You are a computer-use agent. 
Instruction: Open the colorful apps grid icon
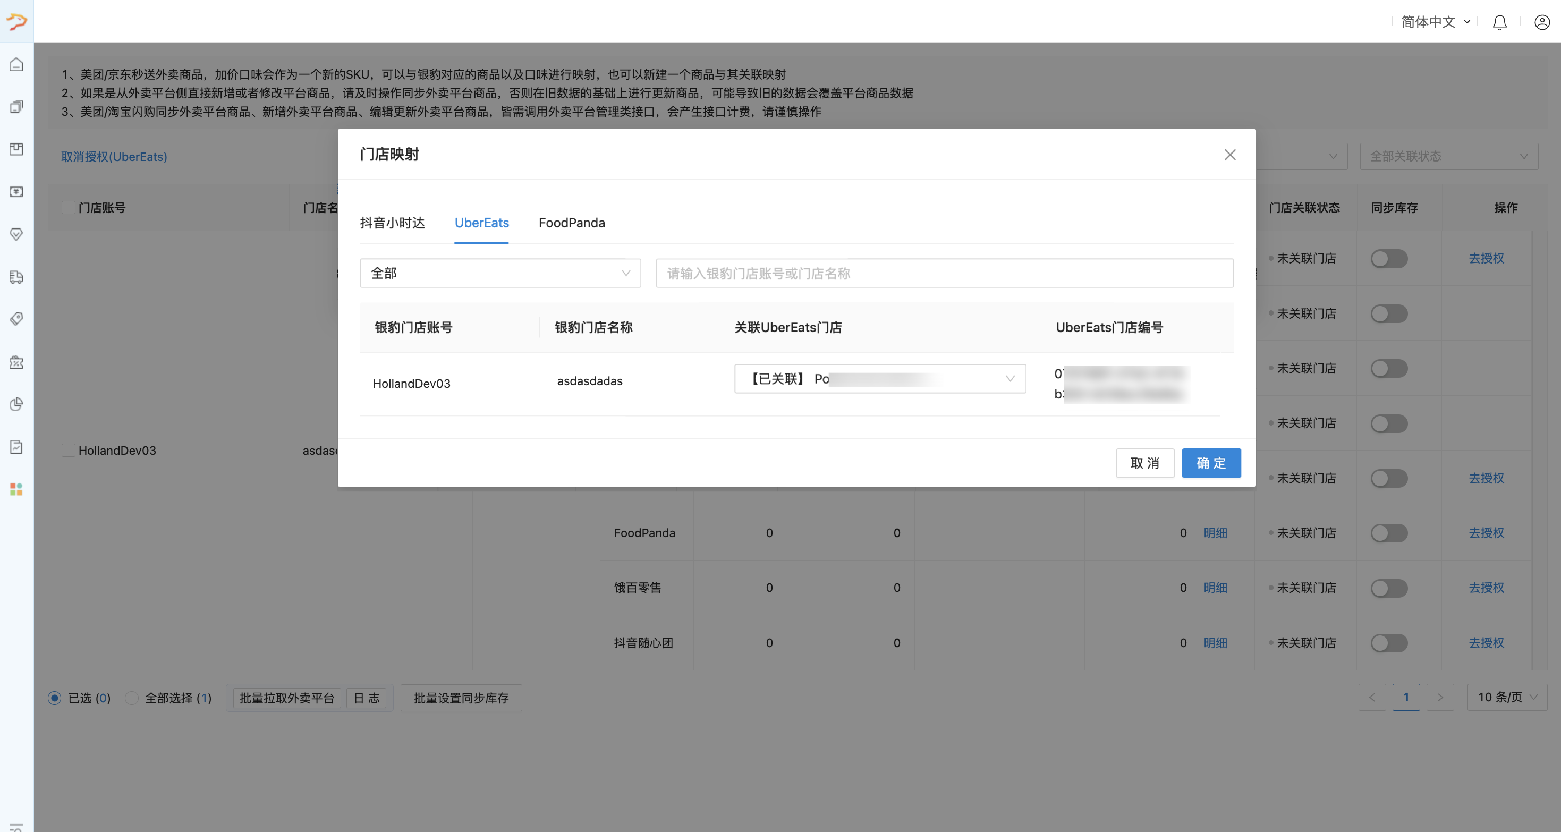[x=16, y=489]
